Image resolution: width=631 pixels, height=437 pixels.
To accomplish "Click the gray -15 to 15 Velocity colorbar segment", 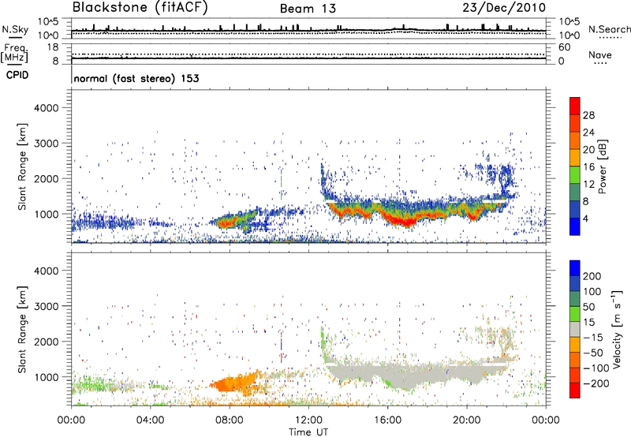I will click(x=575, y=329).
